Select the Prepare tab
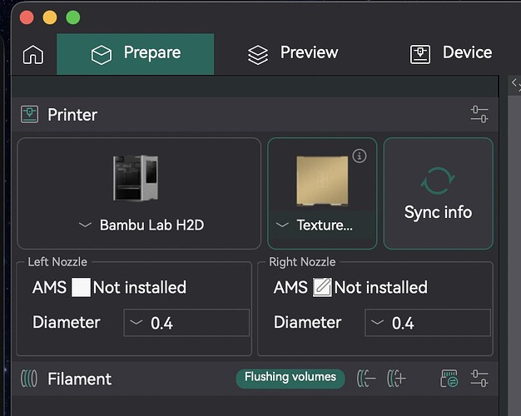The width and height of the screenshot is (521, 416). (135, 54)
